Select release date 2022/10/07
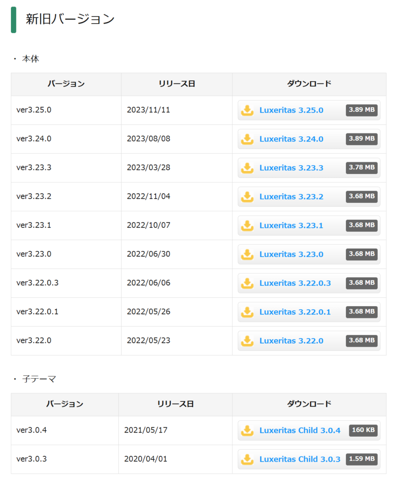 pyautogui.click(x=148, y=225)
